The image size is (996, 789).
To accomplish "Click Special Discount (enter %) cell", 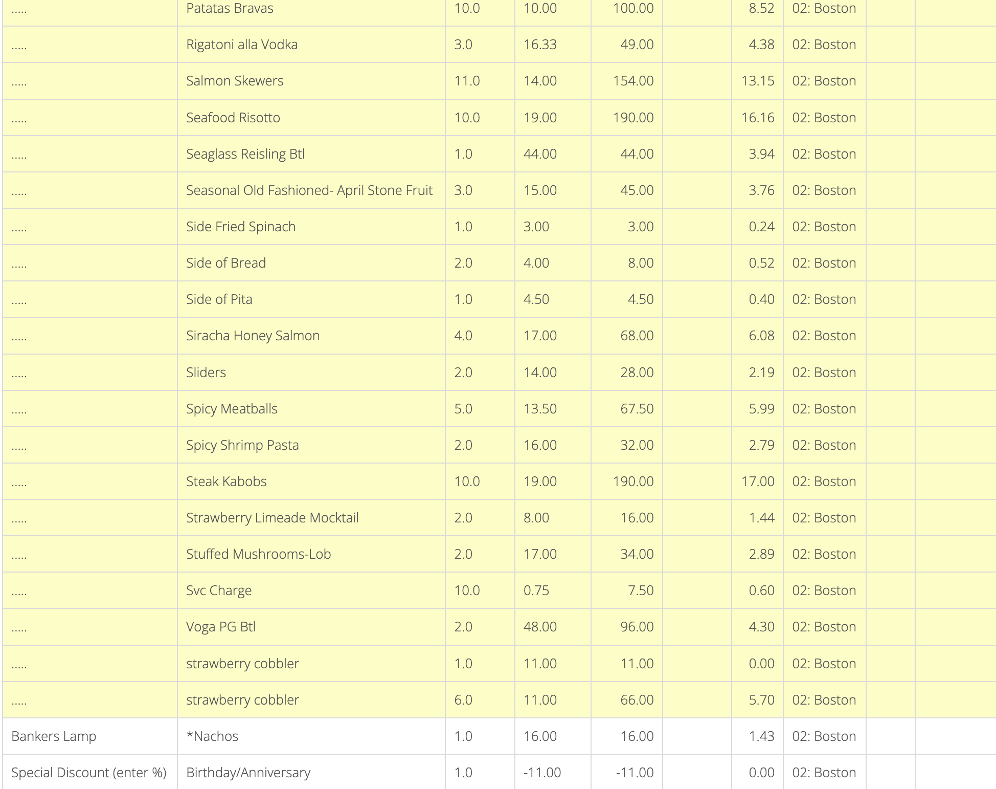I will click(x=90, y=772).
